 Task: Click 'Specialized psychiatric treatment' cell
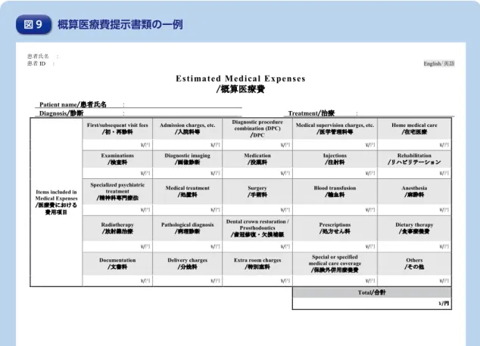point(117,191)
